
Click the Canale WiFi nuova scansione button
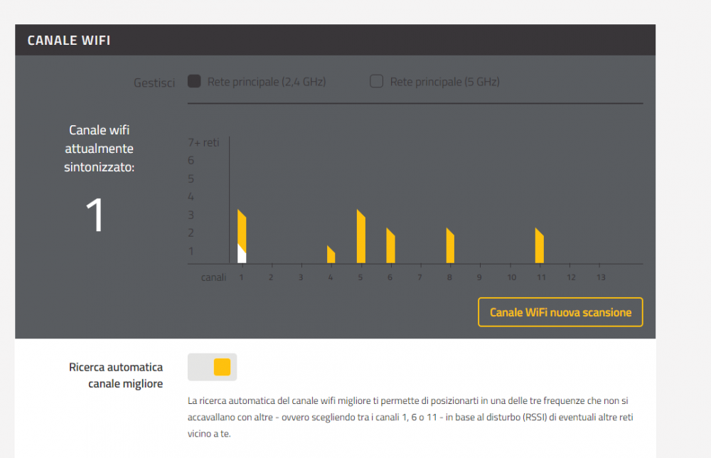560,312
